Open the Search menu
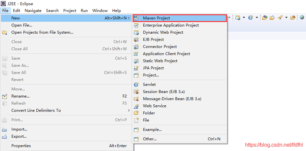 pyautogui.click(x=52, y=11)
